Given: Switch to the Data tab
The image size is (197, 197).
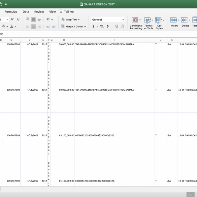Looking at the screenshot, I should coord(26,12).
